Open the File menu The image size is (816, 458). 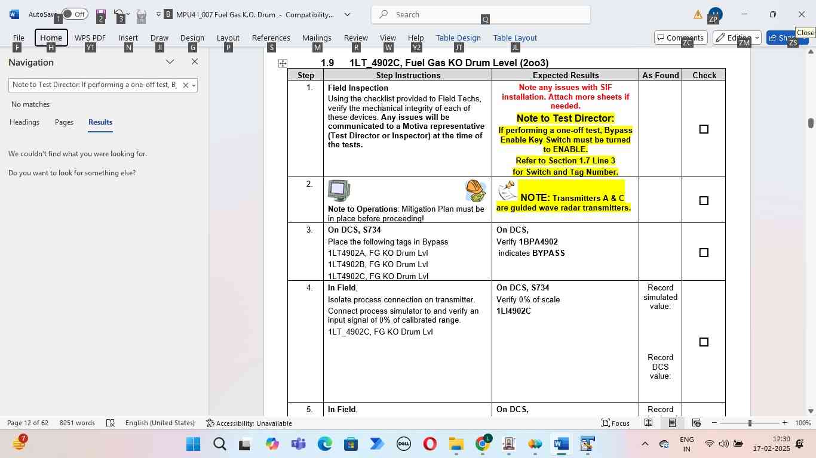click(x=19, y=38)
